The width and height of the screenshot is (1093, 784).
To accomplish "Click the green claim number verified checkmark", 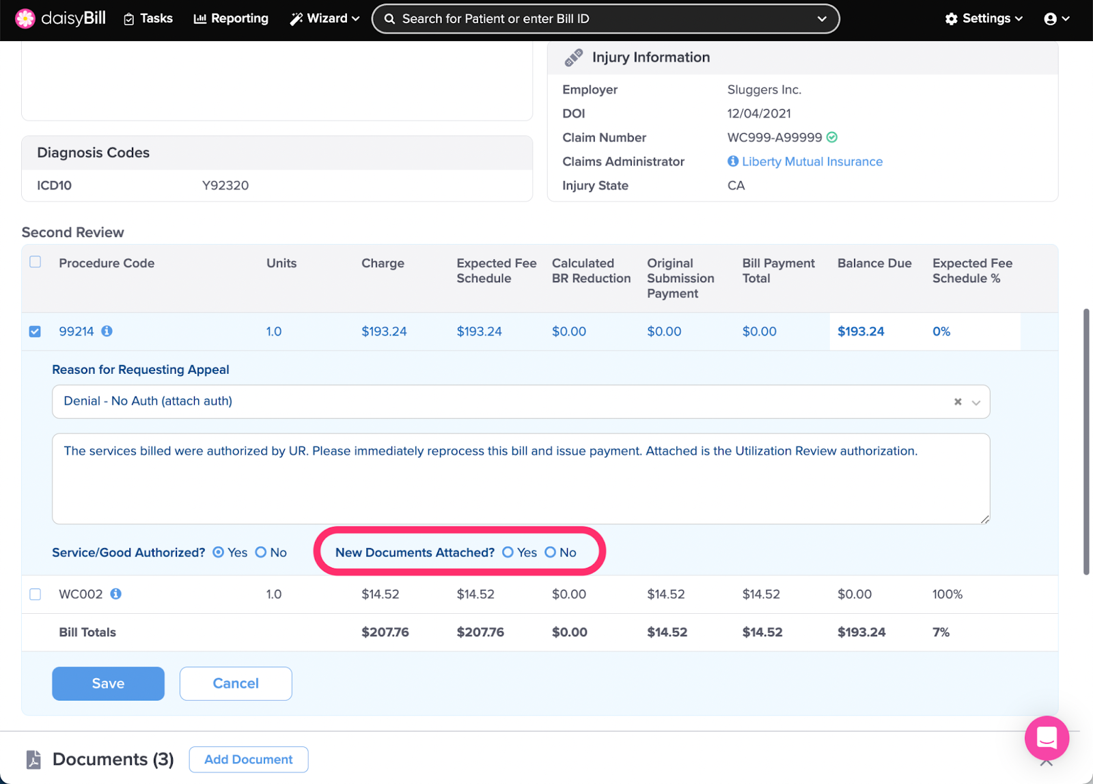I will [832, 137].
